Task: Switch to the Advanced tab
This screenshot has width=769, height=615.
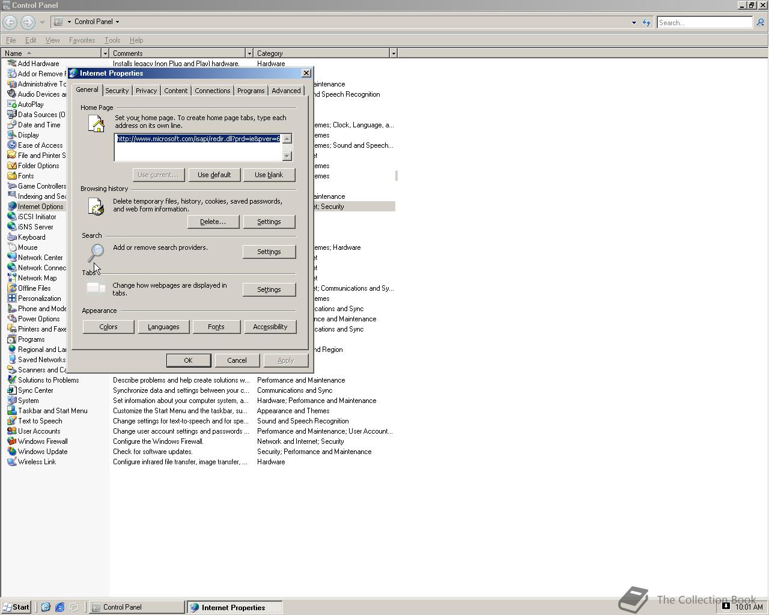Action: coord(286,91)
